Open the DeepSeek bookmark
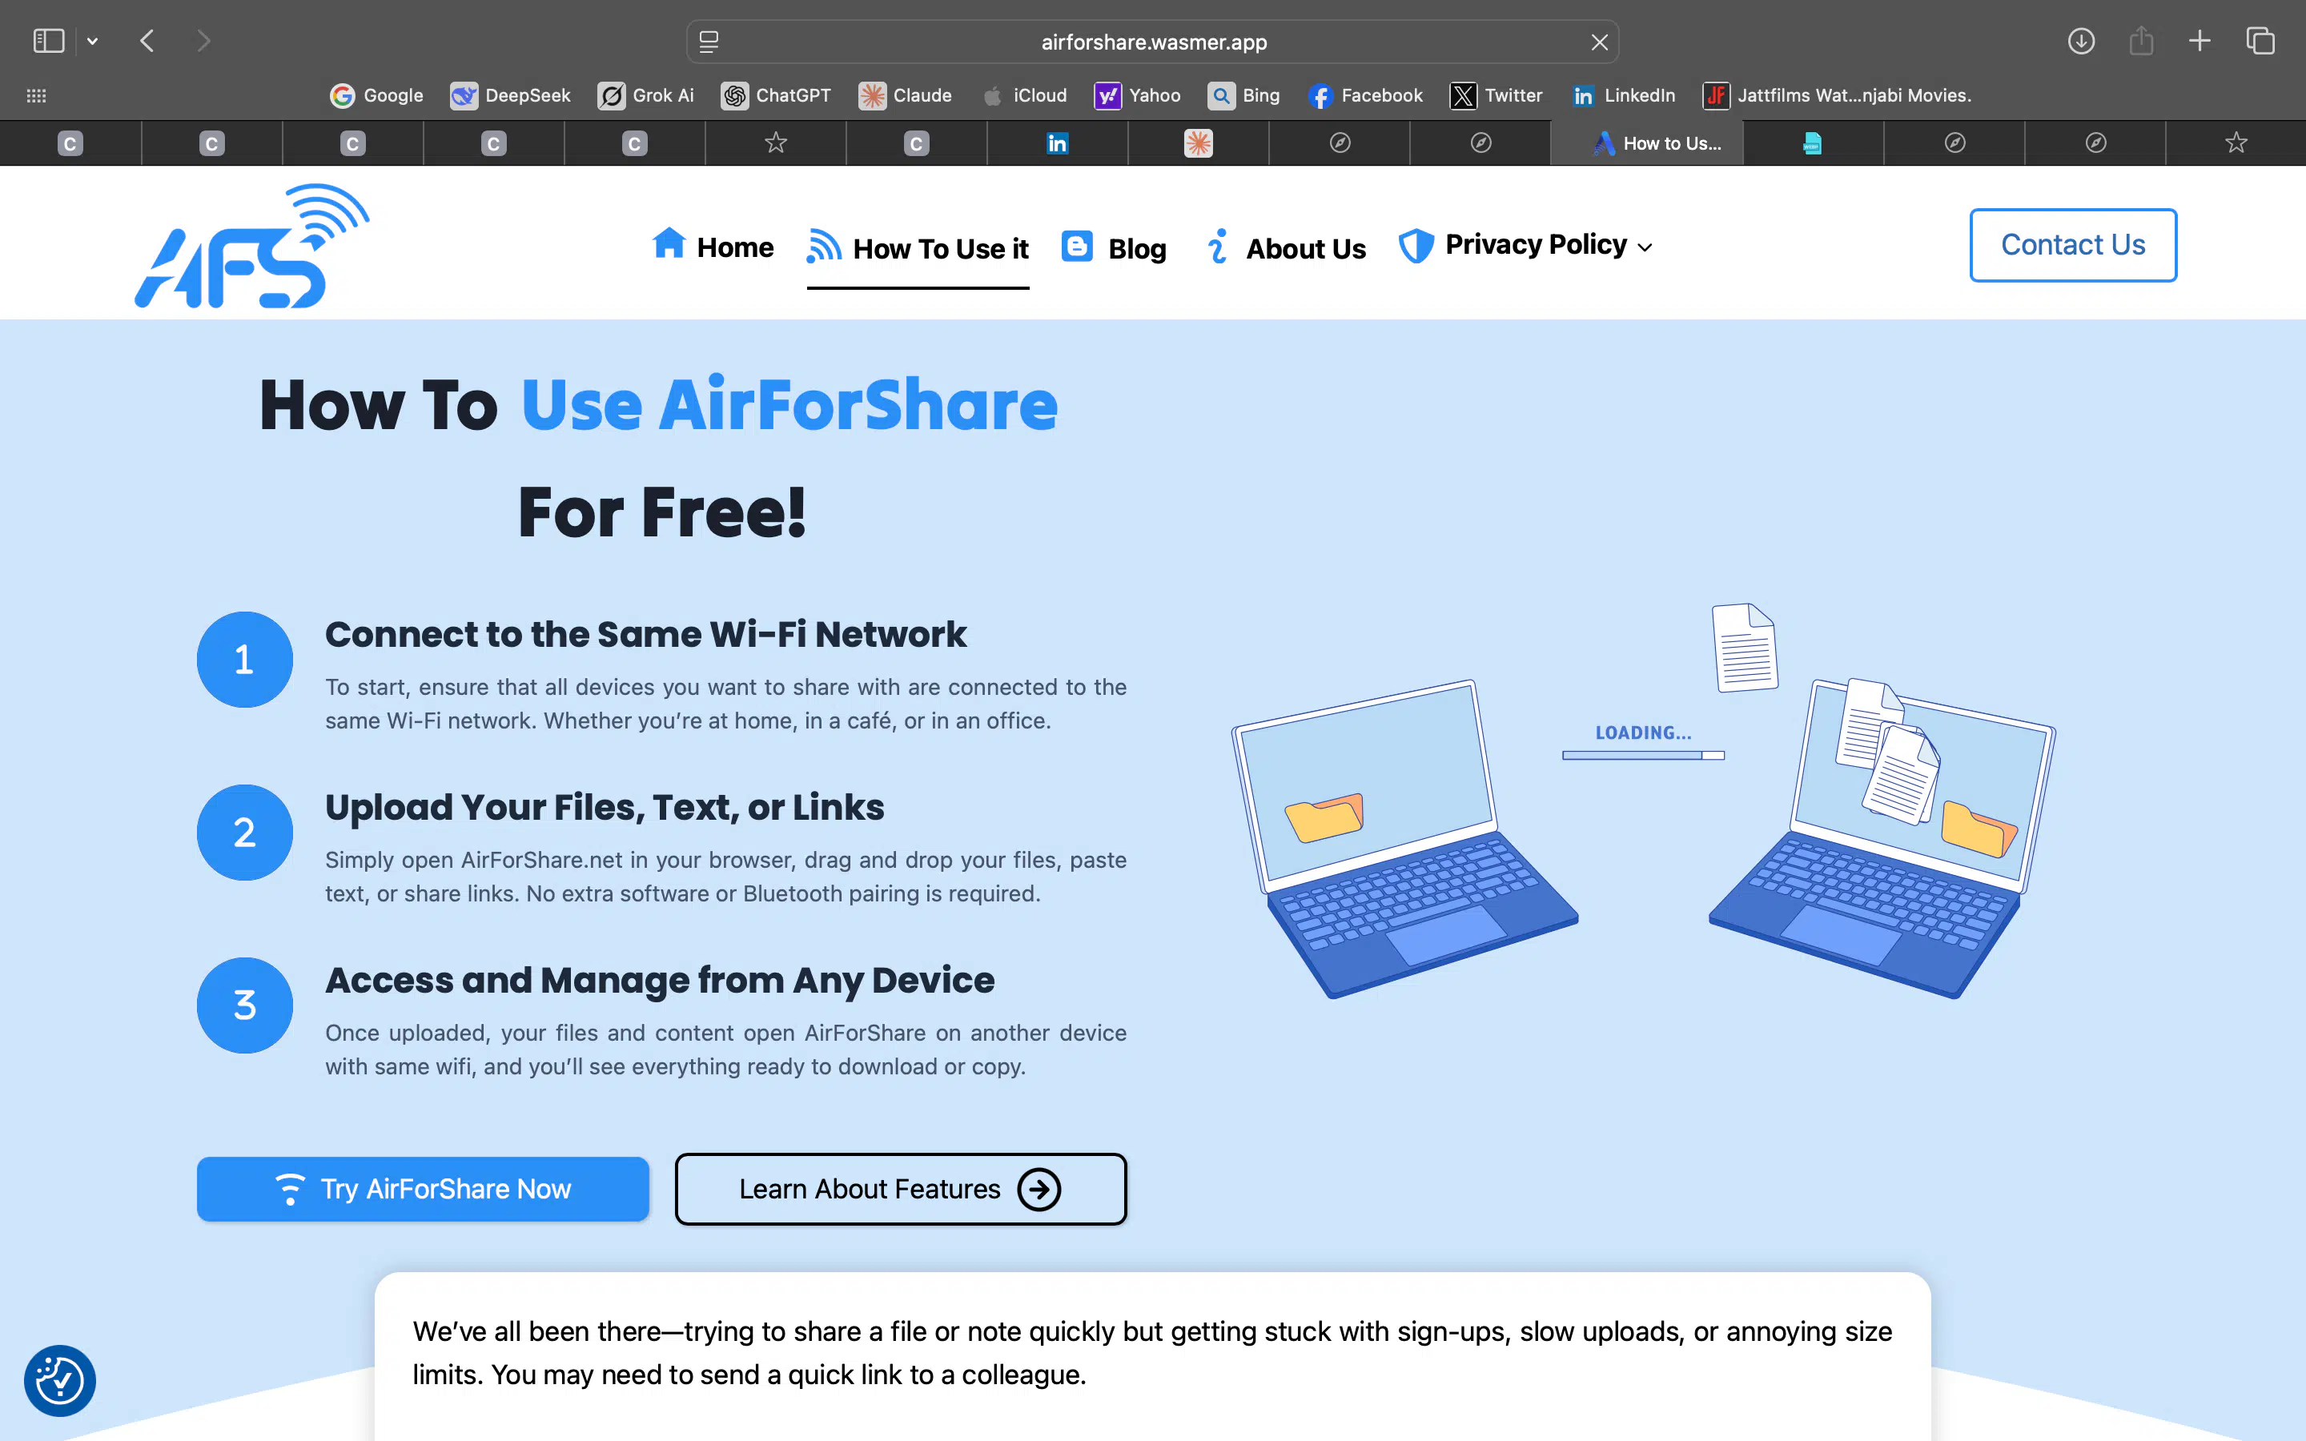The image size is (2306, 1441). coord(510,95)
